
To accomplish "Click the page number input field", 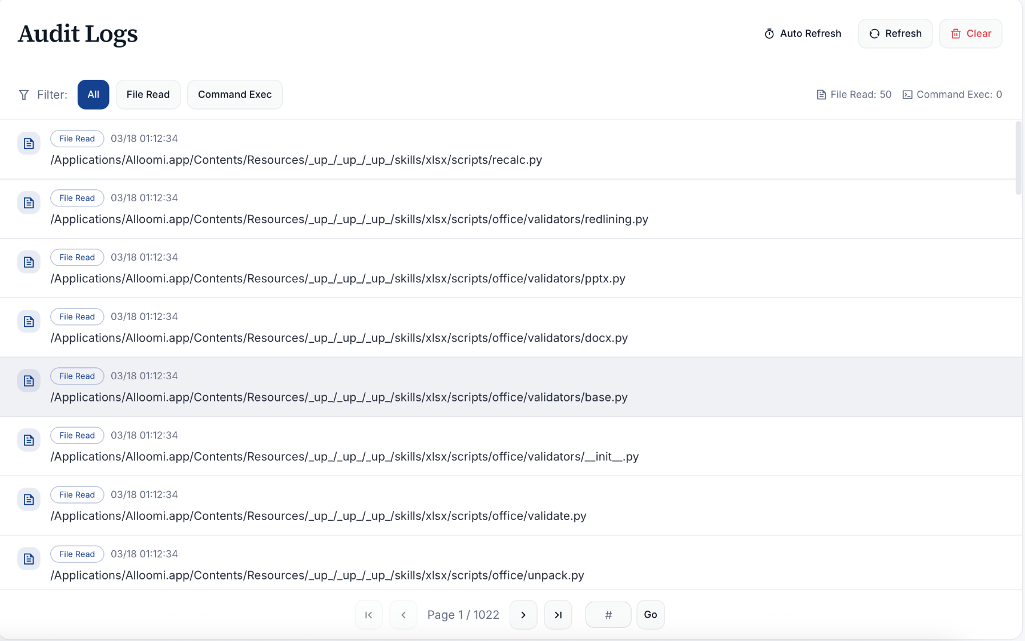I will 608,615.
